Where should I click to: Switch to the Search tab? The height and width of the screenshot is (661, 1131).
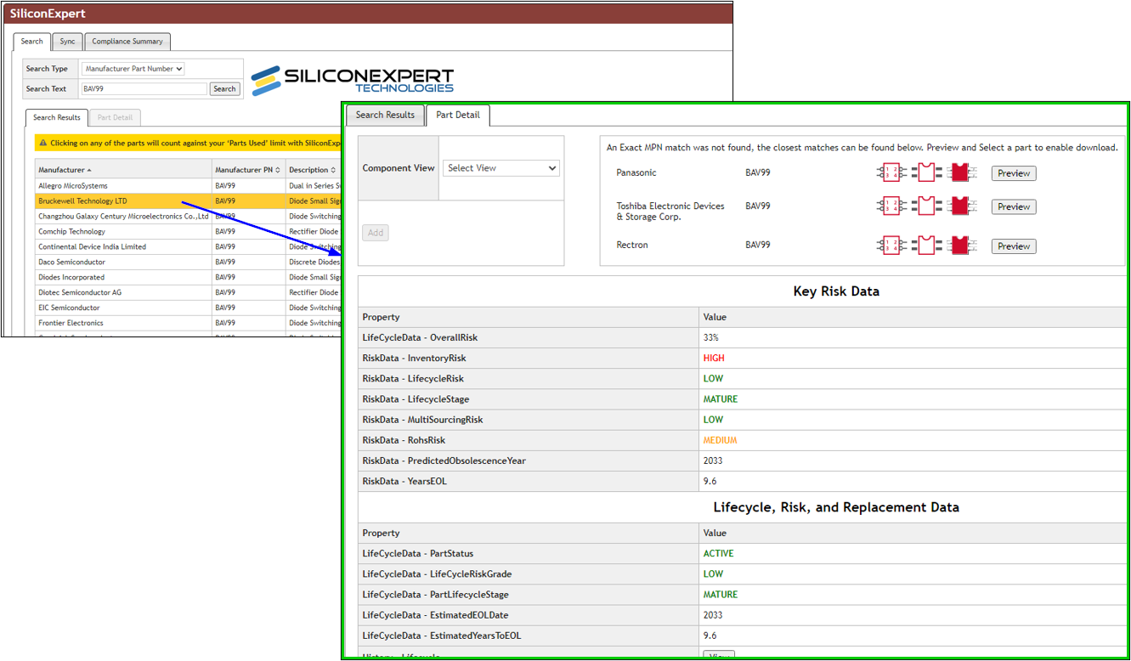32,42
